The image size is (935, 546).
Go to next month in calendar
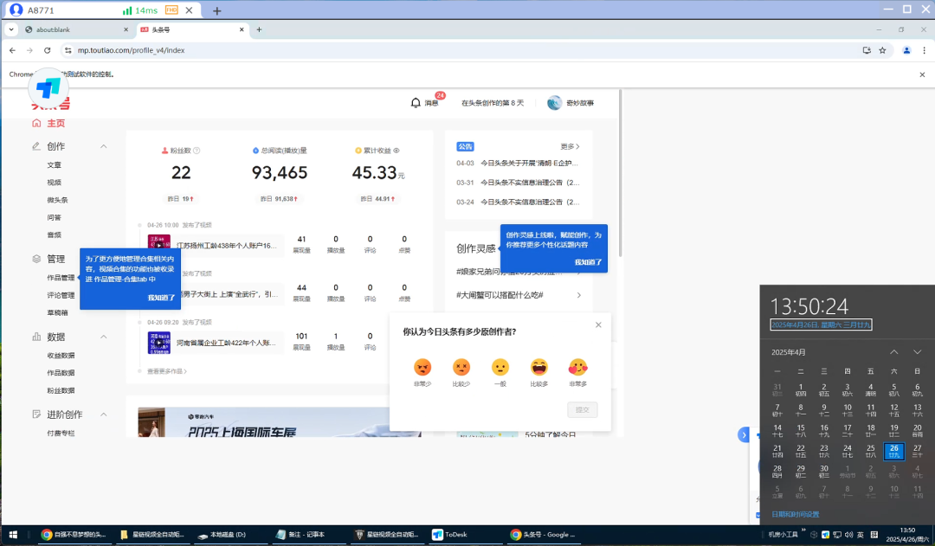917,352
